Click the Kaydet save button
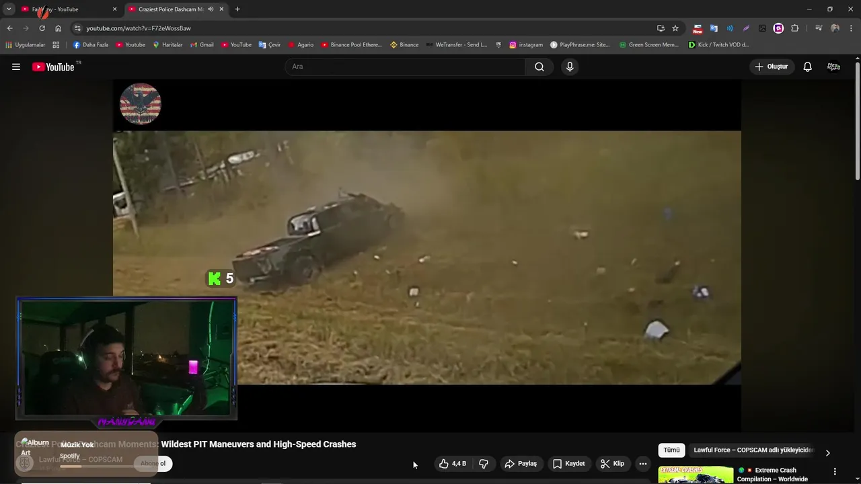Image resolution: width=861 pixels, height=484 pixels. click(569, 464)
